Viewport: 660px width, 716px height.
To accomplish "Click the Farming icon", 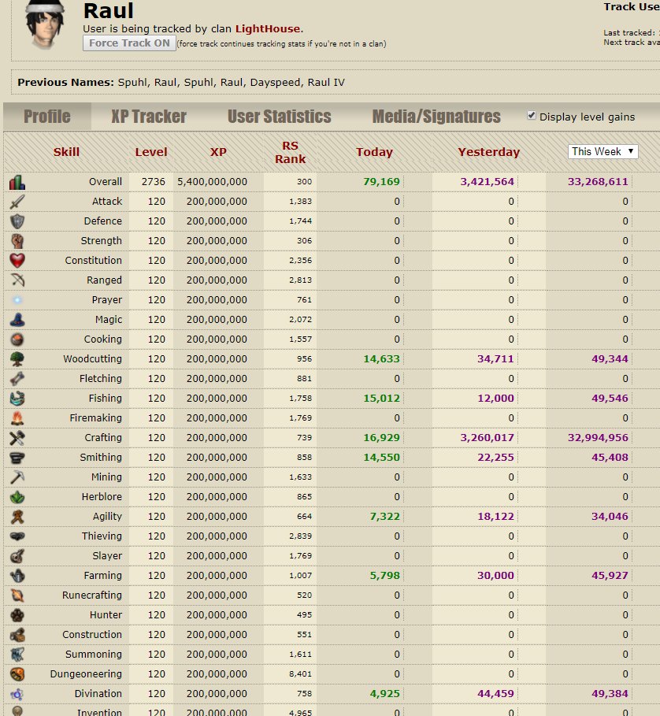I will pyautogui.click(x=17, y=575).
